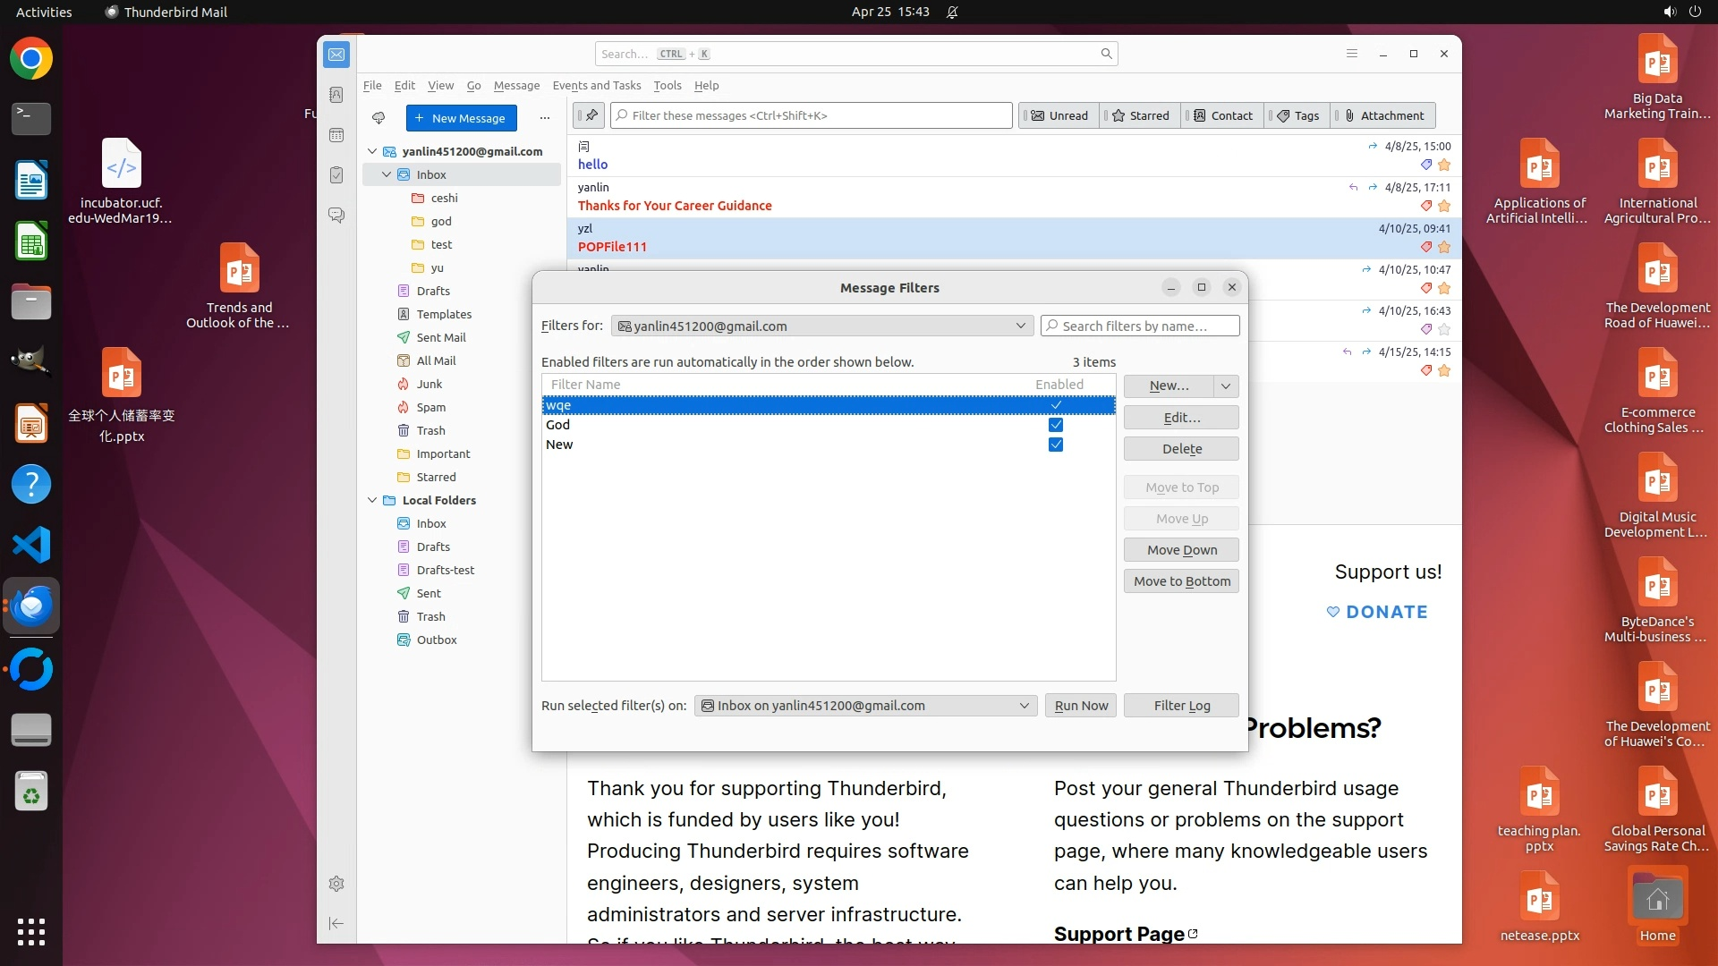Image resolution: width=1718 pixels, height=966 pixels.
Task: Open the Thunderbird hamburger menu
Action: [1352, 54]
